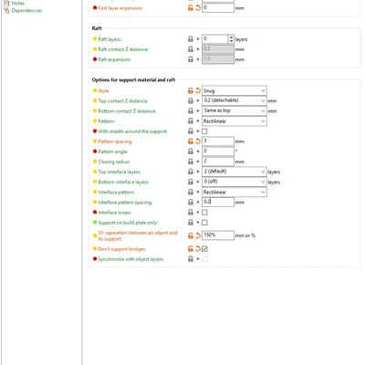Click the Closing radius setting label
The height and width of the screenshot is (365, 365).
point(114,162)
